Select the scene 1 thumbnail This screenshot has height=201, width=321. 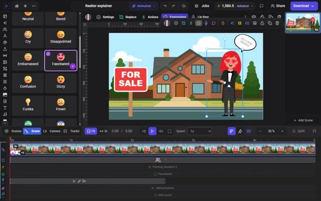pos(303,23)
